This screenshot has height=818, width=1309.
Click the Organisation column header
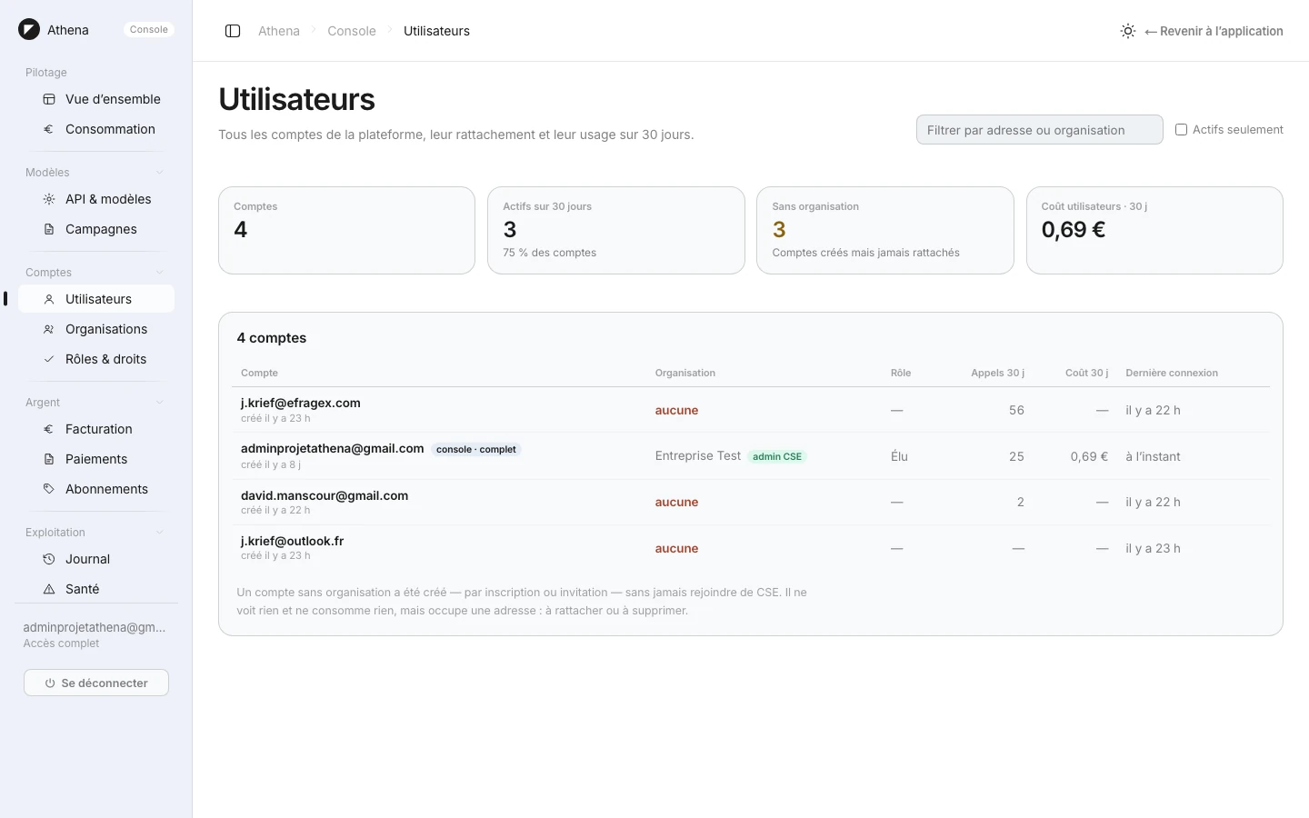[x=685, y=373]
